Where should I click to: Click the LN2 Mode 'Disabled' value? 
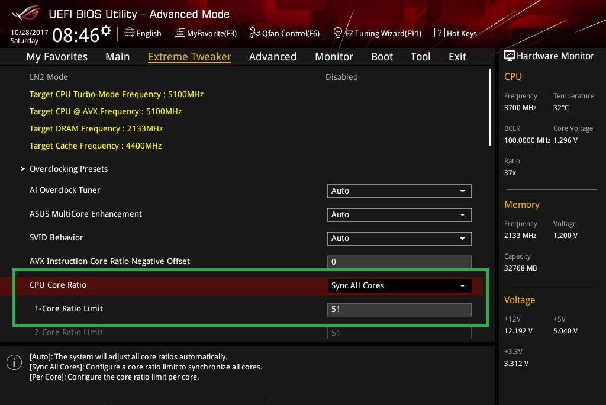pos(341,77)
